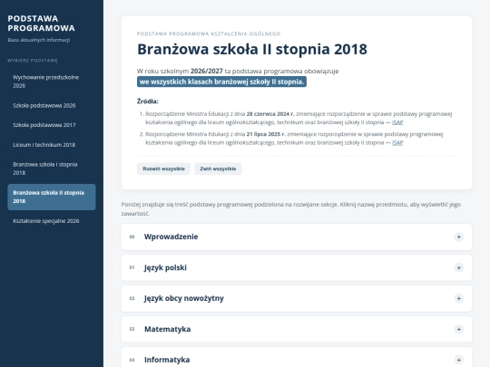The image size is (490, 367).
Task: Select Liceum i technikum 2018 in sidebar
Action: pyautogui.click(x=52, y=145)
